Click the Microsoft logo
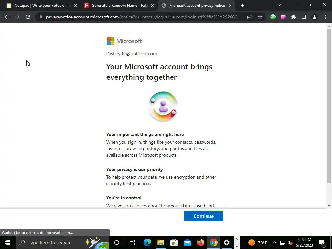This screenshot has height=249, width=332. [x=124, y=41]
